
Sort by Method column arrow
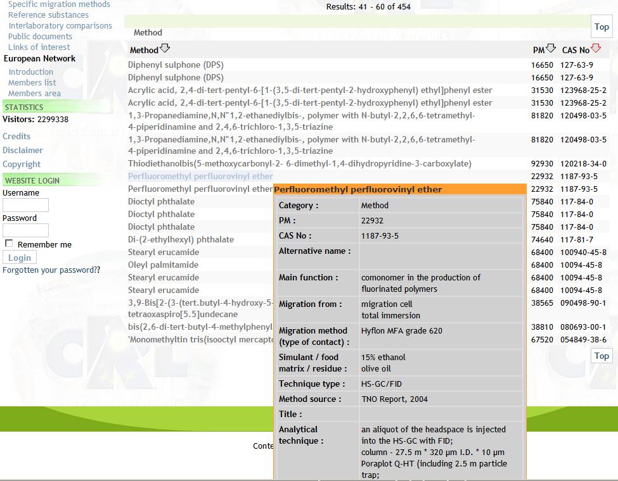165,49
